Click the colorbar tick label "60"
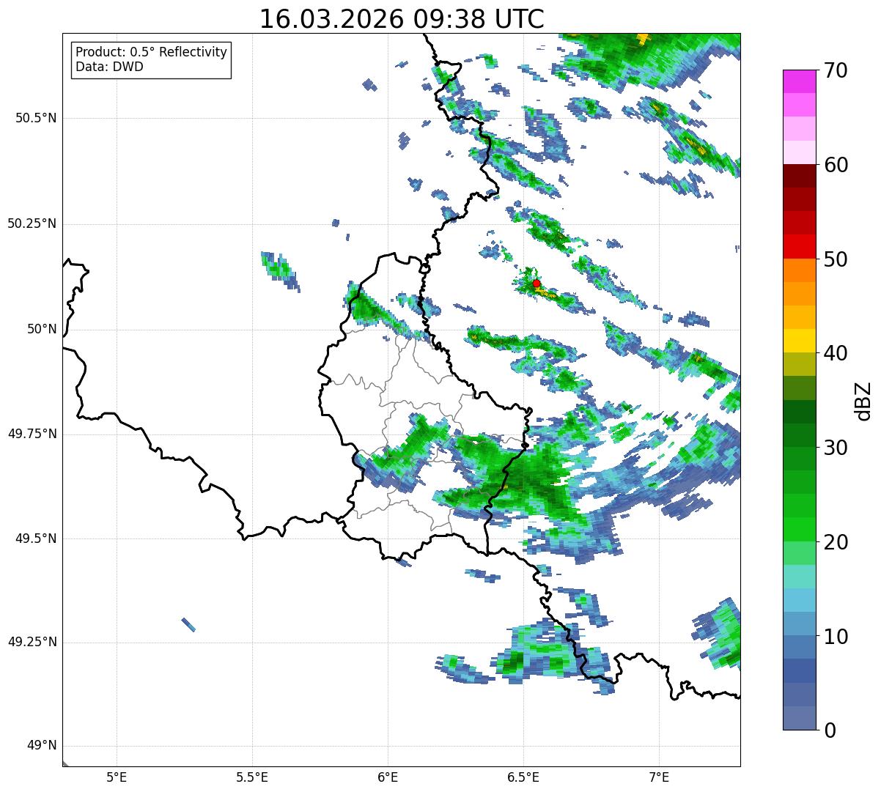This screenshot has width=881, height=792. [x=836, y=165]
